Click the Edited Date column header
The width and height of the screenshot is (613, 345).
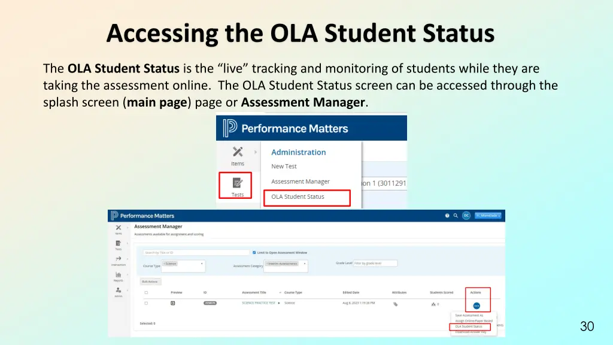[x=351, y=292]
